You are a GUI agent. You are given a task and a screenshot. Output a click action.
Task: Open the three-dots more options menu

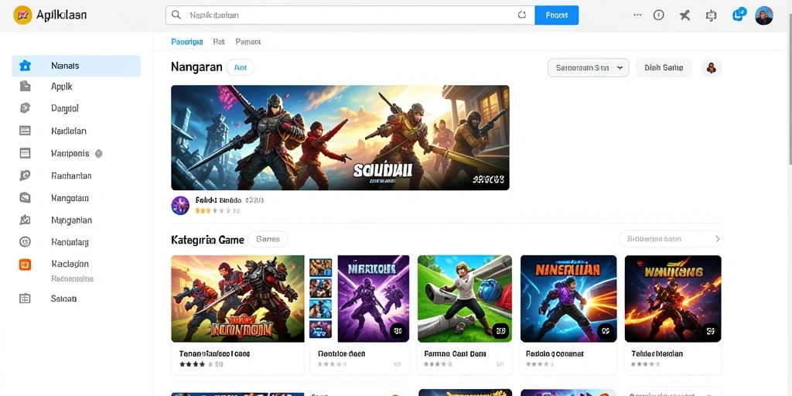tap(637, 15)
